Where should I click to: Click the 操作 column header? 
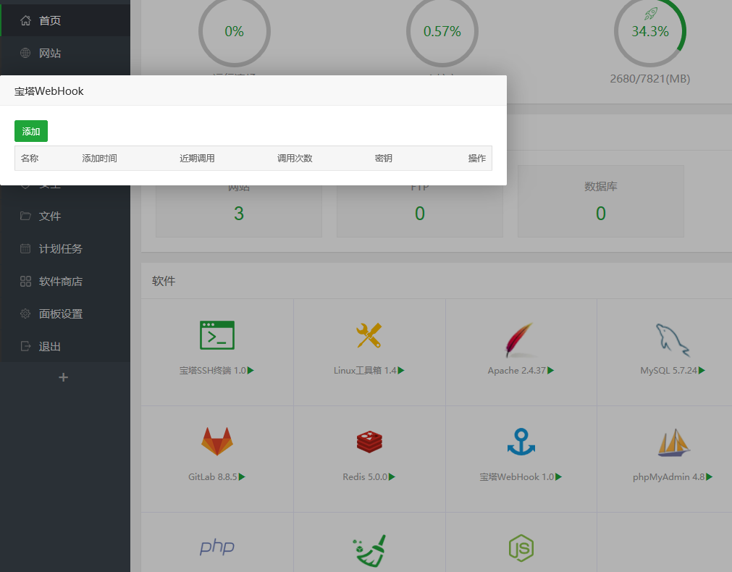click(476, 159)
